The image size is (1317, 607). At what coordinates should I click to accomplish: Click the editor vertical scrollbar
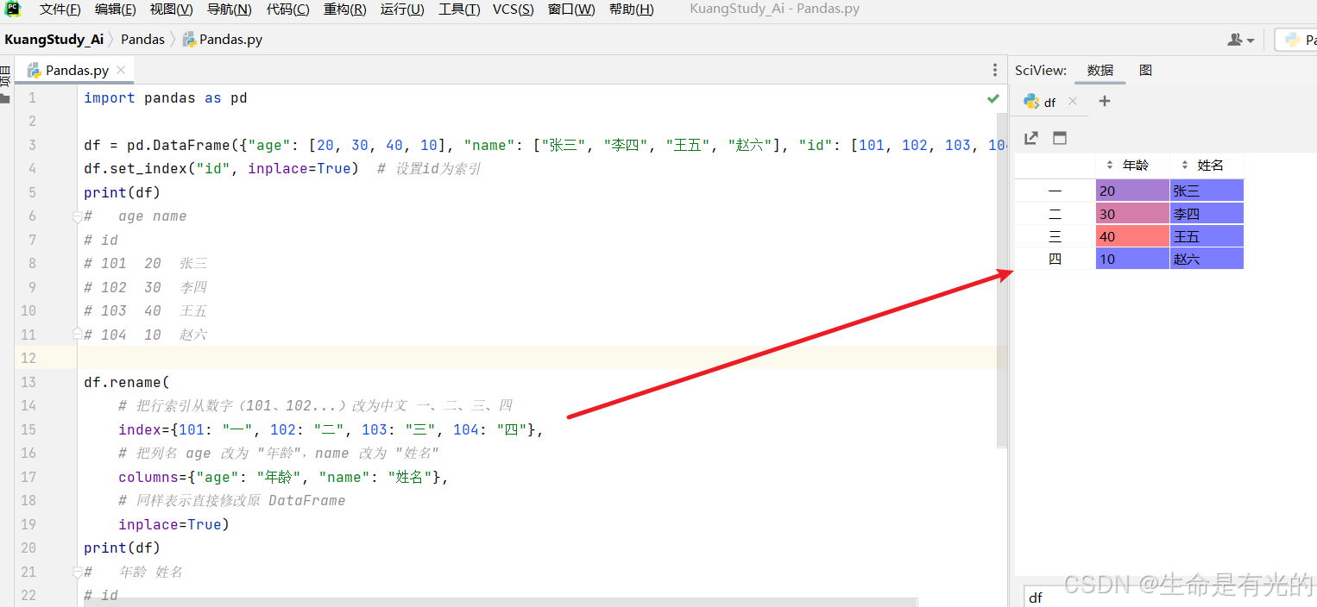pyautogui.click(x=1001, y=279)
